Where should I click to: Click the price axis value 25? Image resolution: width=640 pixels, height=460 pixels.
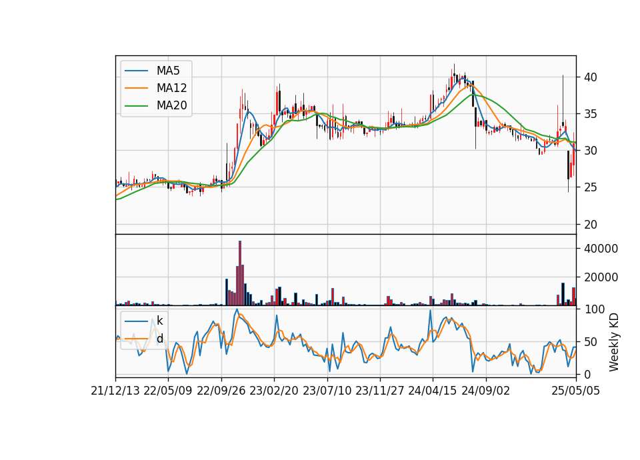pos(590,187)
